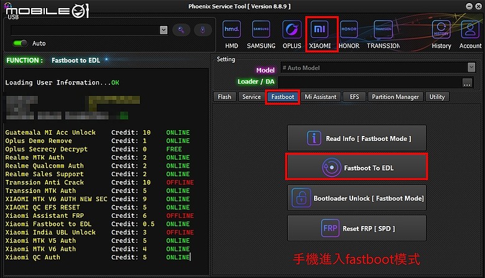Viewport: 485px width, 278px height.
Task: Switch to the Utility tab
Action: pos(437,97)
